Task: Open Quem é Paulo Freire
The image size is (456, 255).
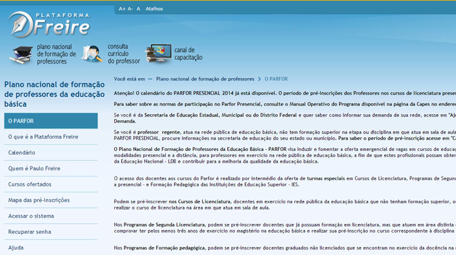Action: 34,168
